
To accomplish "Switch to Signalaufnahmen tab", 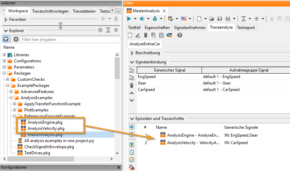I will pyautogui.click(x=190, y=28).
